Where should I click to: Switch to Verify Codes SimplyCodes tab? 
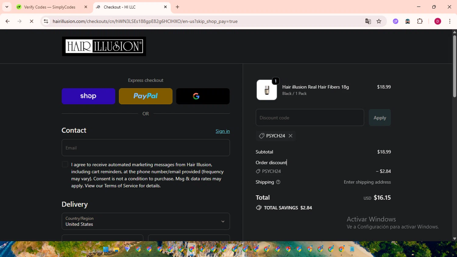(49, 7)
